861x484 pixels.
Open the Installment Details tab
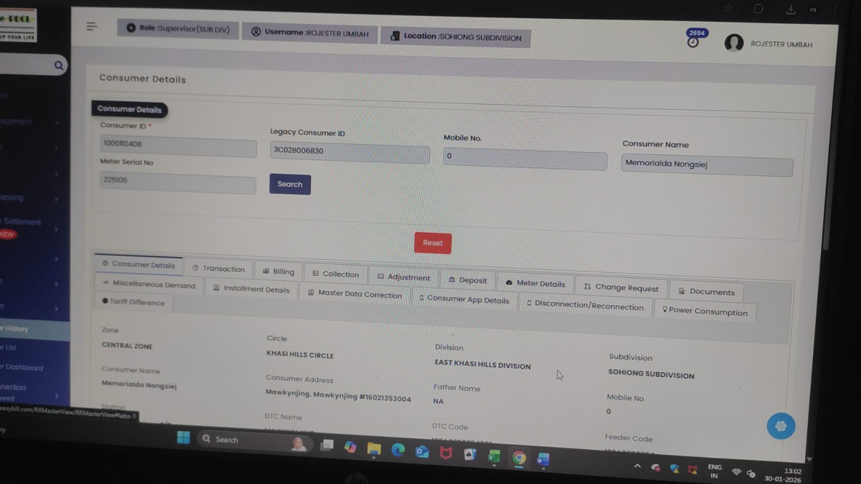pos(251,289)
